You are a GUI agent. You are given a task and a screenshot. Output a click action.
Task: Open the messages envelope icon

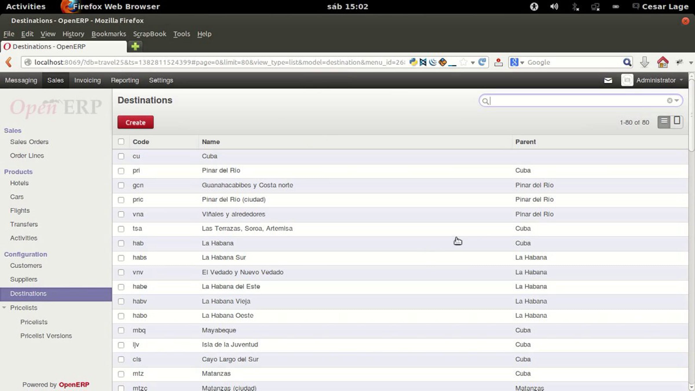pyautogui.click(x=608, y=81)
